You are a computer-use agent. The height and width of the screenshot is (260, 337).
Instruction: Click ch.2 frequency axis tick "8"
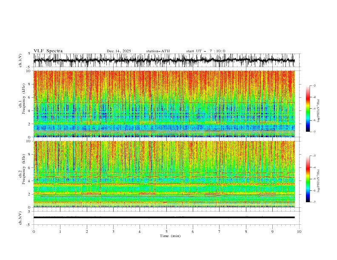click(x=30, y=155)
